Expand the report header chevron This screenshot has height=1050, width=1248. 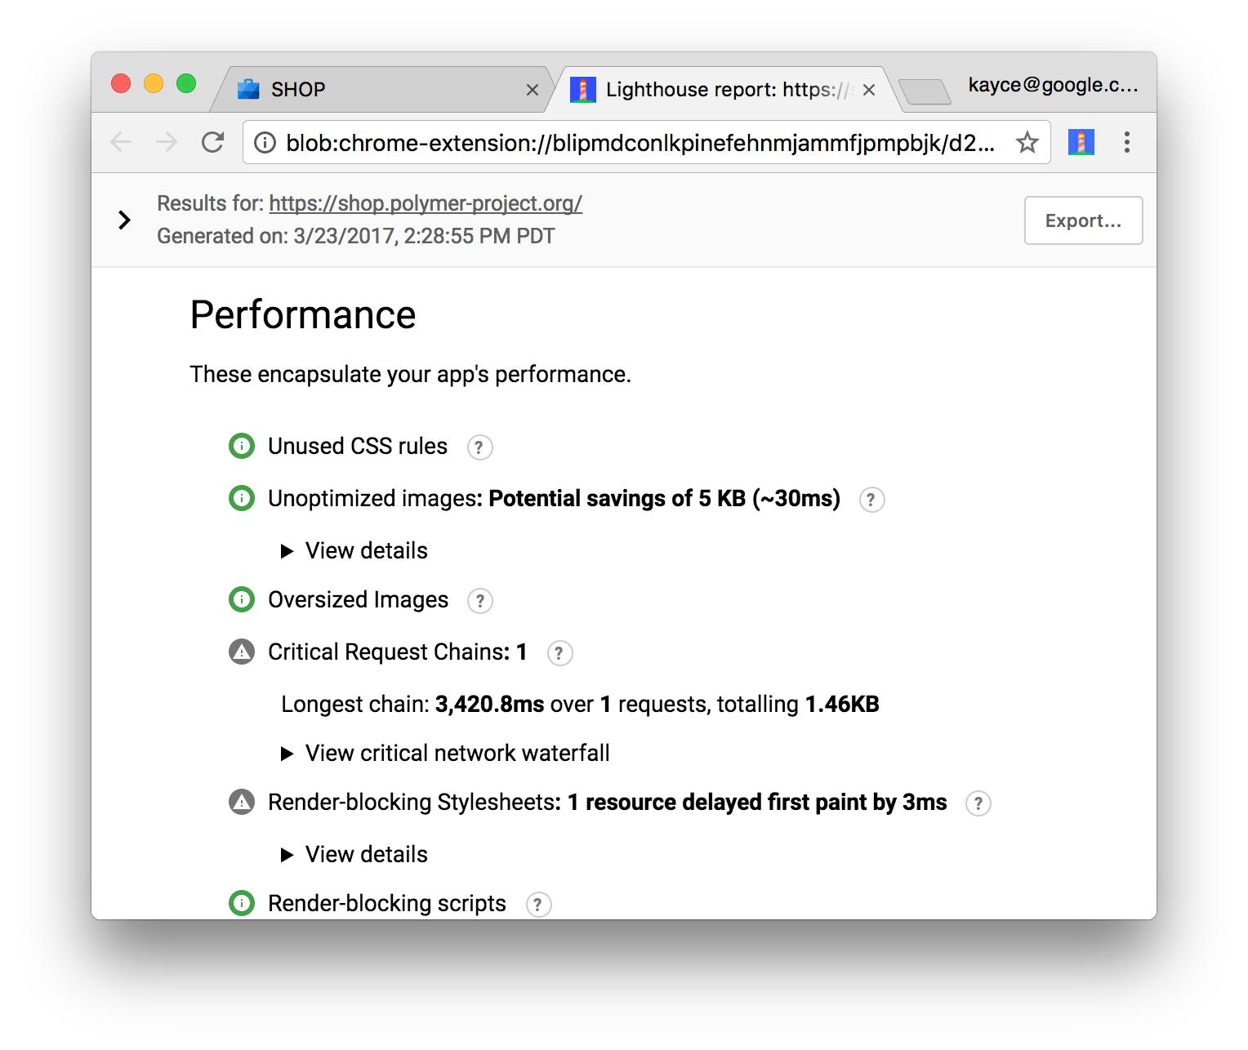[x=124, y=220]
